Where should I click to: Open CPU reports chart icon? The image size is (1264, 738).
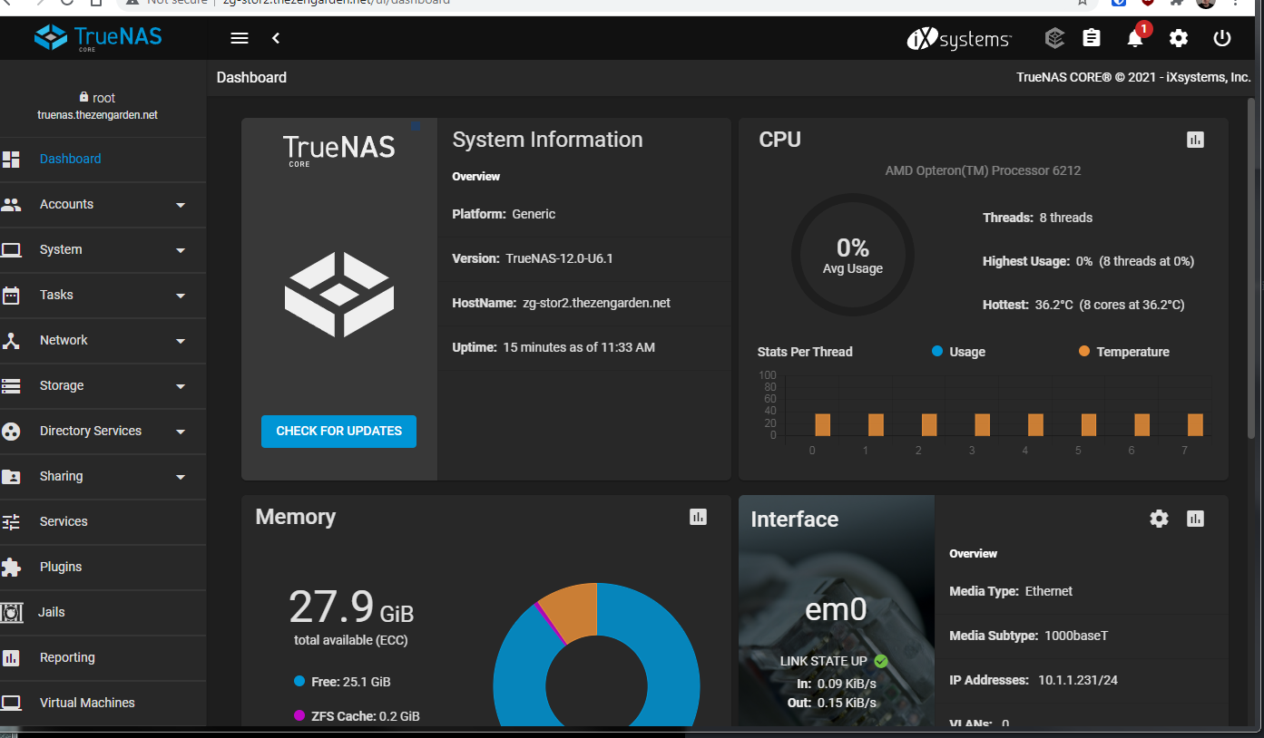[x=1195, y=140]
